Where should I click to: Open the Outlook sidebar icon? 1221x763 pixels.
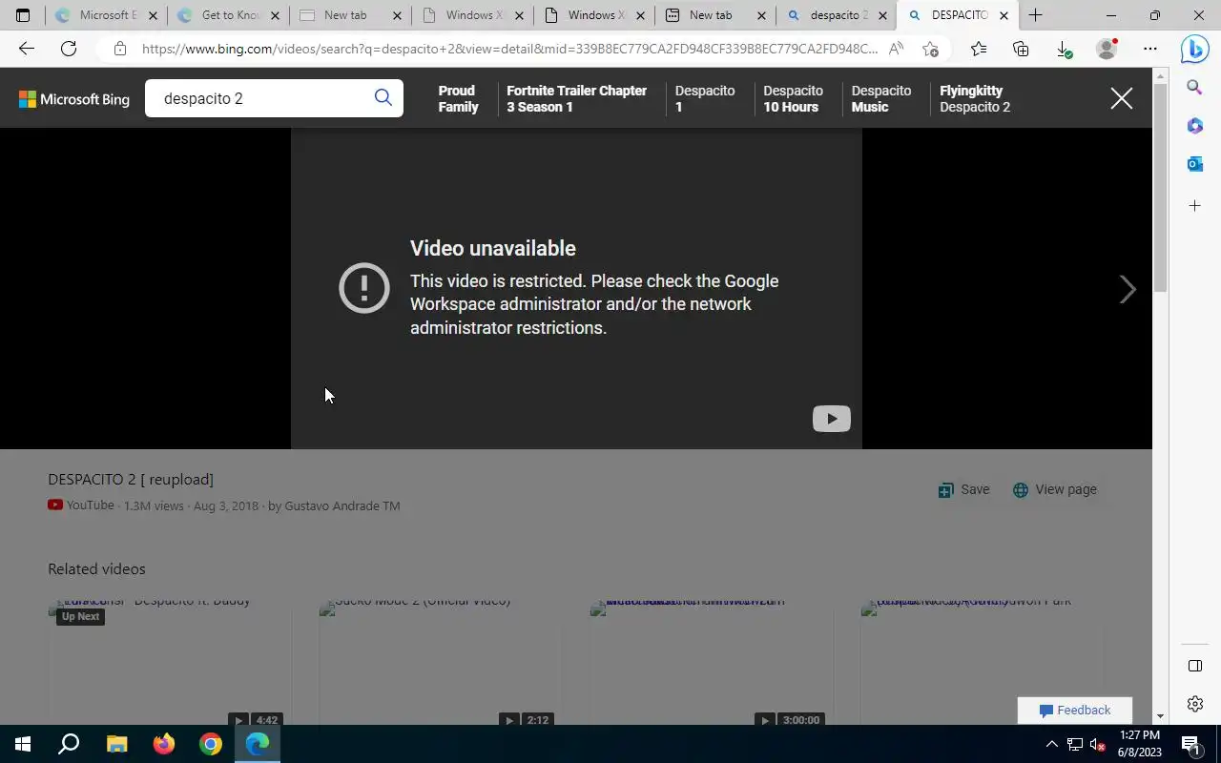pos(1194,165)
